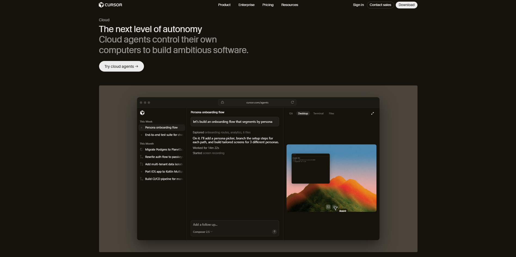Open the Migrate Postgres to PlanetScale row
Viewport: 516px width, 257px height.
click(x=162, y=149)
